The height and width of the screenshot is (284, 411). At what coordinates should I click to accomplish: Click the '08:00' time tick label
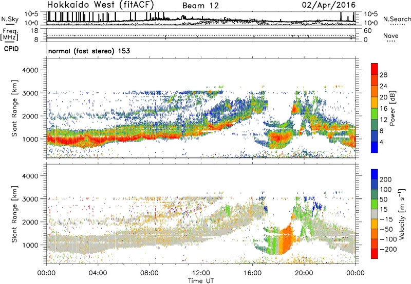coord(150,273)
